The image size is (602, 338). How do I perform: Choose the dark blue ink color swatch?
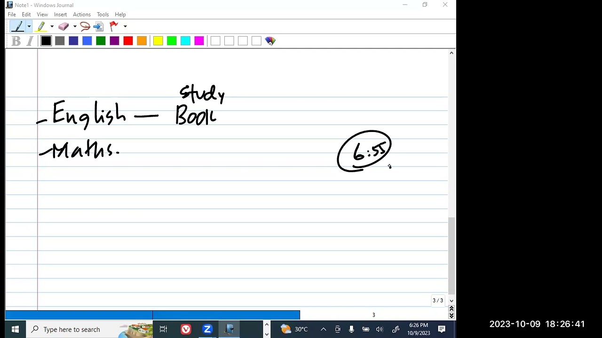tap(73, 41)
